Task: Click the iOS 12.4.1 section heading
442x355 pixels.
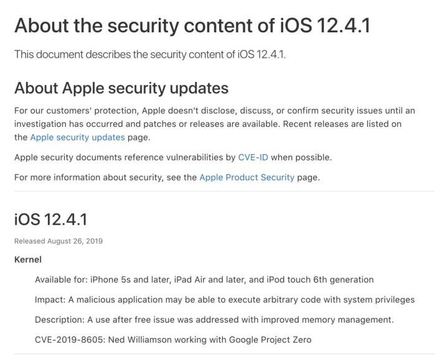Action: click(x=51, y=219)
